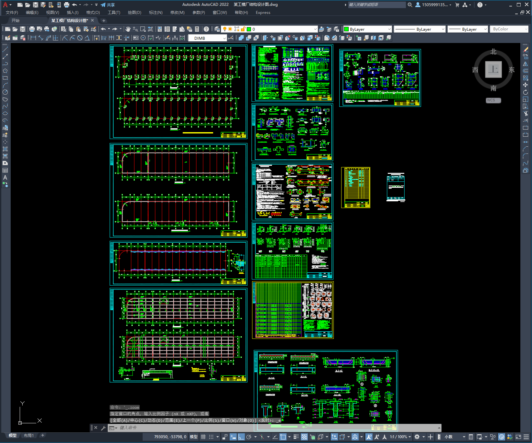Toggle snap mode in status bar

211,437
